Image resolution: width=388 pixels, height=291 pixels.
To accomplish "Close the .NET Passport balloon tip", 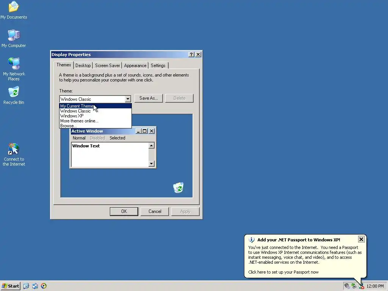I will (x=361, y=239).
